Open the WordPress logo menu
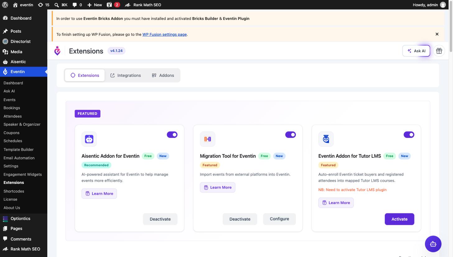The height and width of the screenshot is (257, 453). pos(5,5)
